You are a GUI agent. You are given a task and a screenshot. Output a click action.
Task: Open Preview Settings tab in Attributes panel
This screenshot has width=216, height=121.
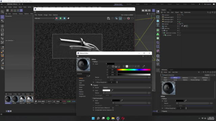tap(195, 80)
